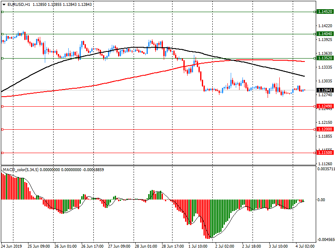Screen dimensions: 335x251
Task: Click the MACD 0.00 scale value
Action: click(x=321, y=200)
